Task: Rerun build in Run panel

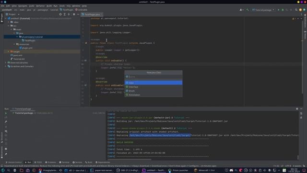Action: pyautogui.click(x=6, y=113)
